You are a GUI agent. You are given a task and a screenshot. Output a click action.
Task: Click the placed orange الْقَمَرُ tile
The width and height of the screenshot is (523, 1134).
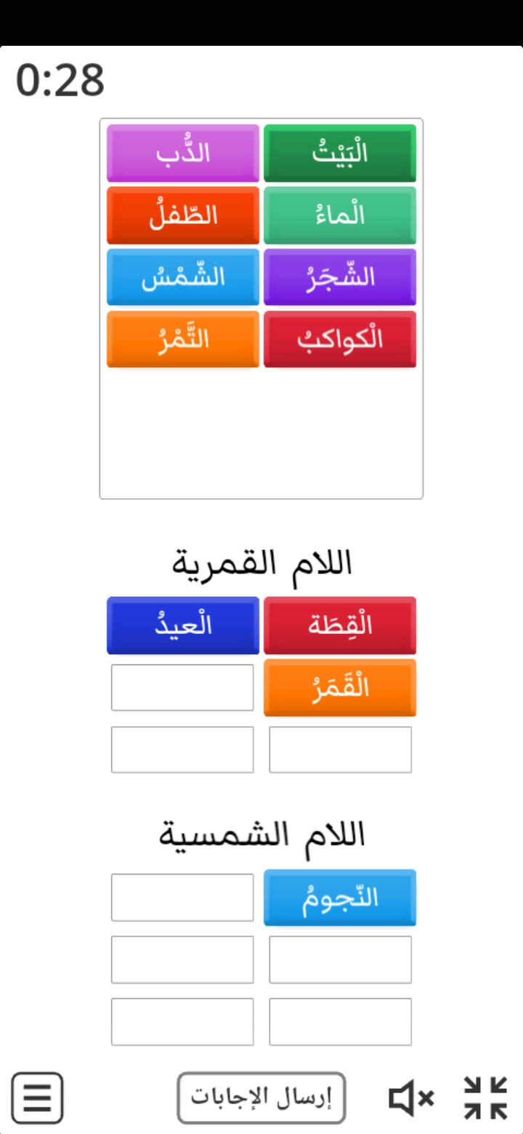pos(340,688)
